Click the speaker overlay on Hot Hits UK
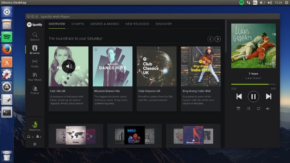The image size is (290, 163). [69, 66]
